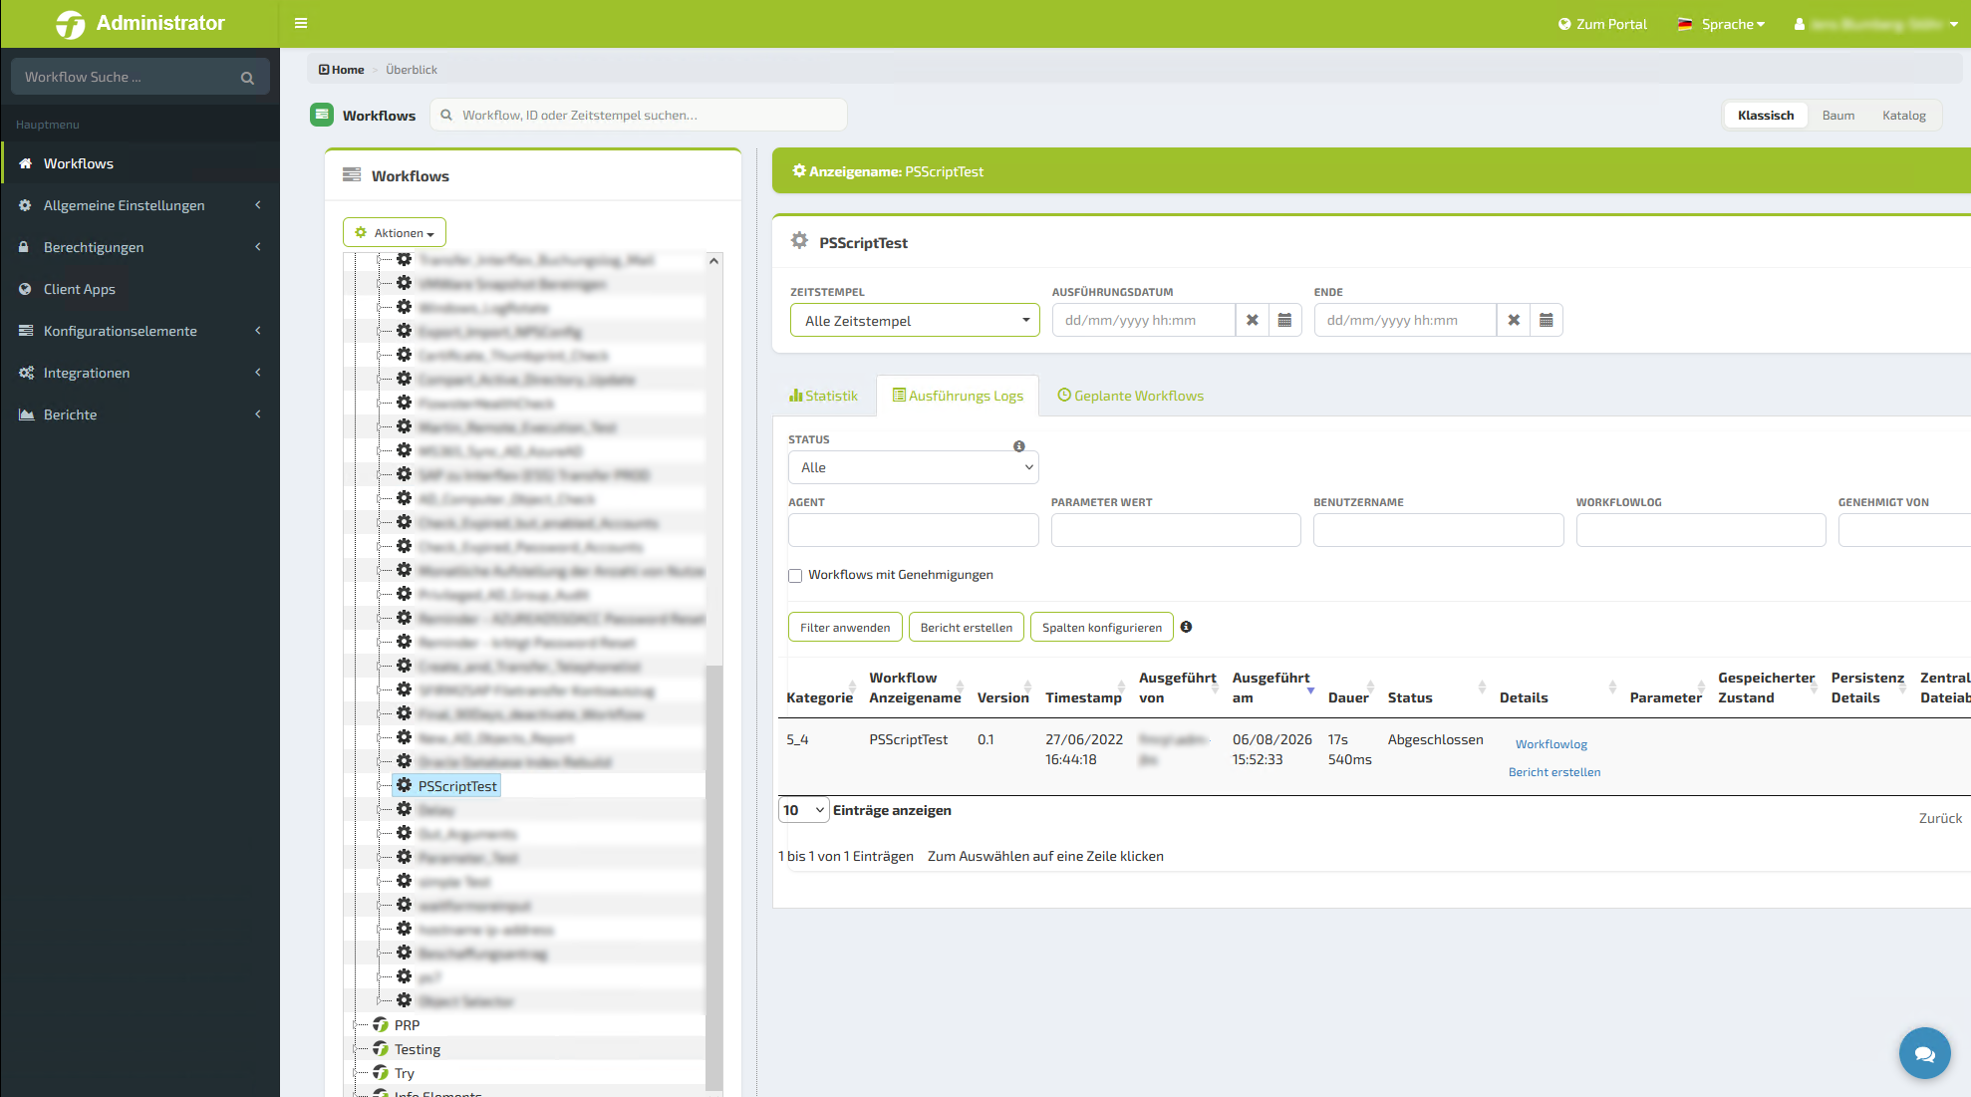Check Workflows mit Genehmigungen checkbox
The image size is (1971, 1097).
(795, 576)
